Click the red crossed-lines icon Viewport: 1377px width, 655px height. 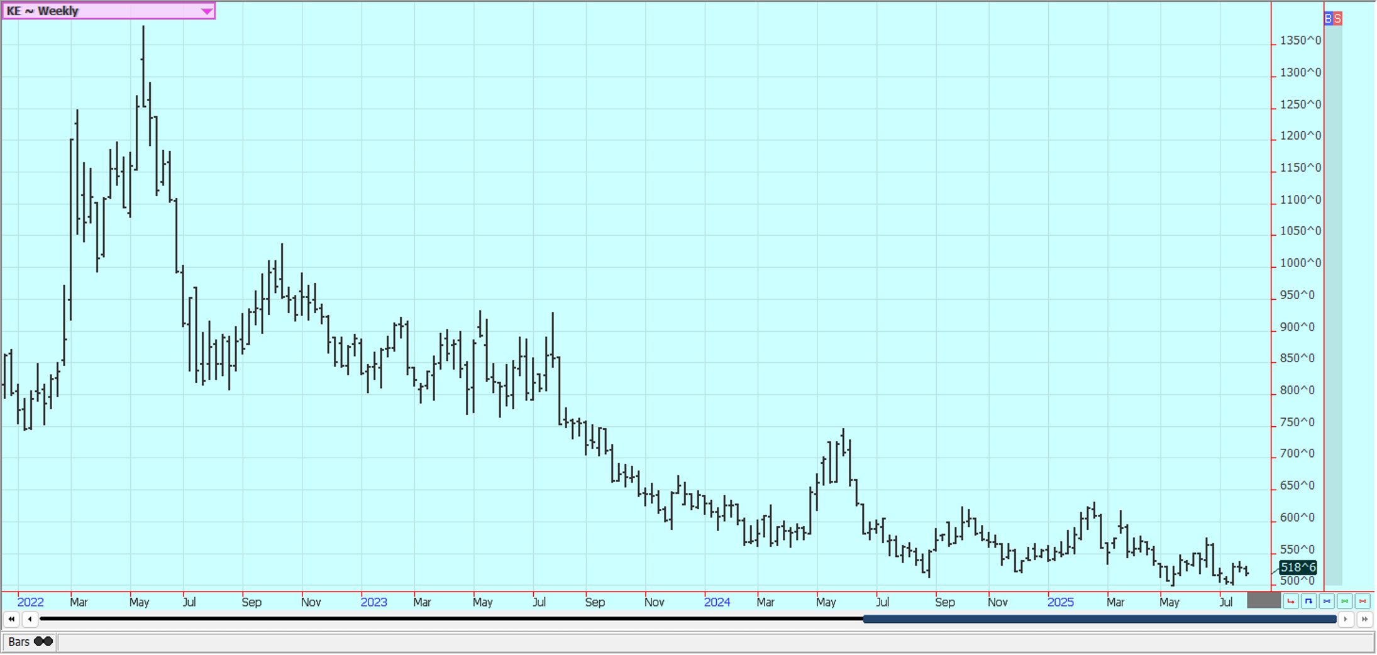[1363, 602]
